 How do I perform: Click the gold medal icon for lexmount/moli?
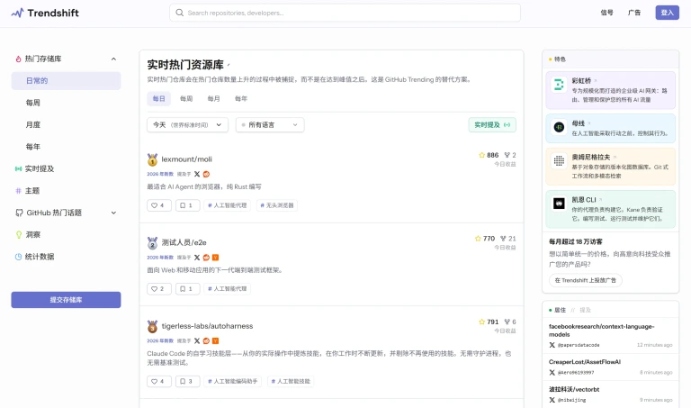pyautogui.click(x=152, y=159)
